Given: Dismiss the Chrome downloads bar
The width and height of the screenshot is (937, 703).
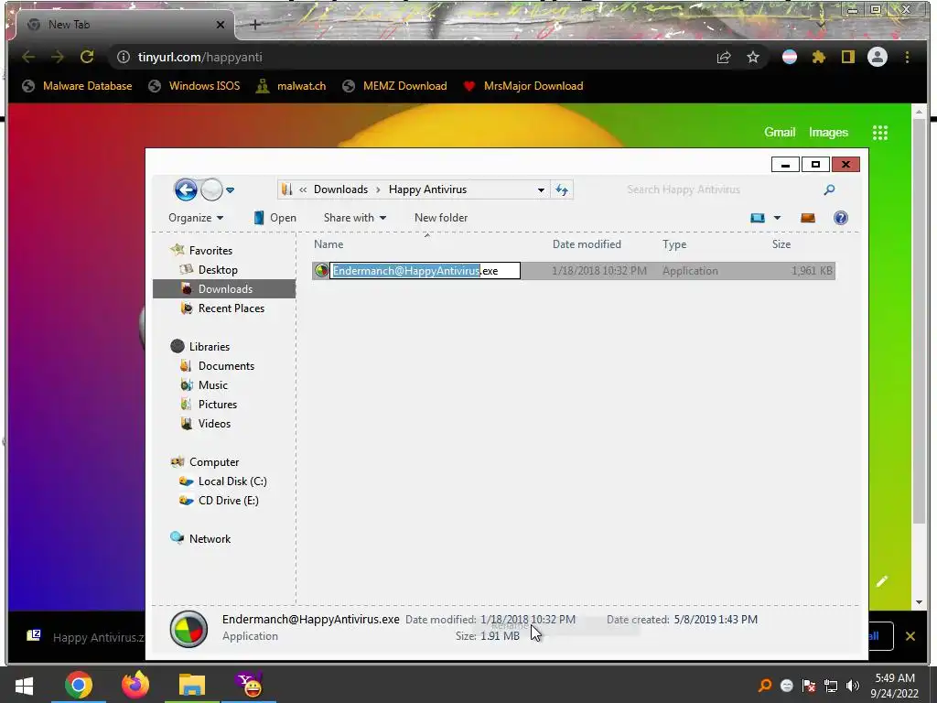Looking at the screenshot, I should [910, 636].
